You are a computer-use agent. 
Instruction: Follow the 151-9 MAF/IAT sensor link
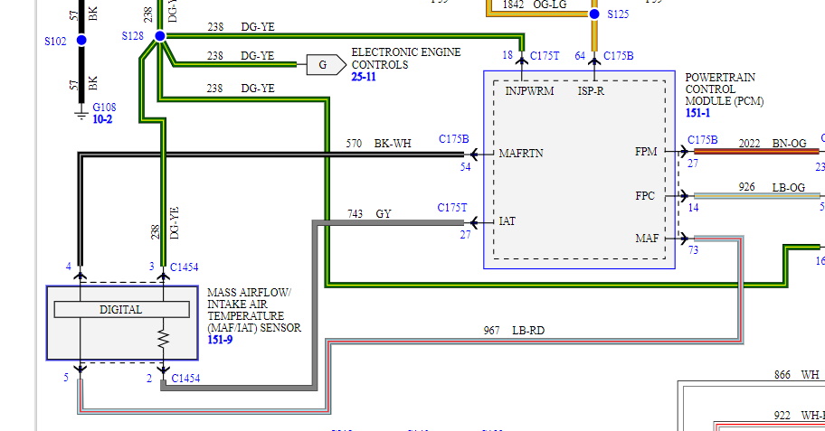click(222, 341)
